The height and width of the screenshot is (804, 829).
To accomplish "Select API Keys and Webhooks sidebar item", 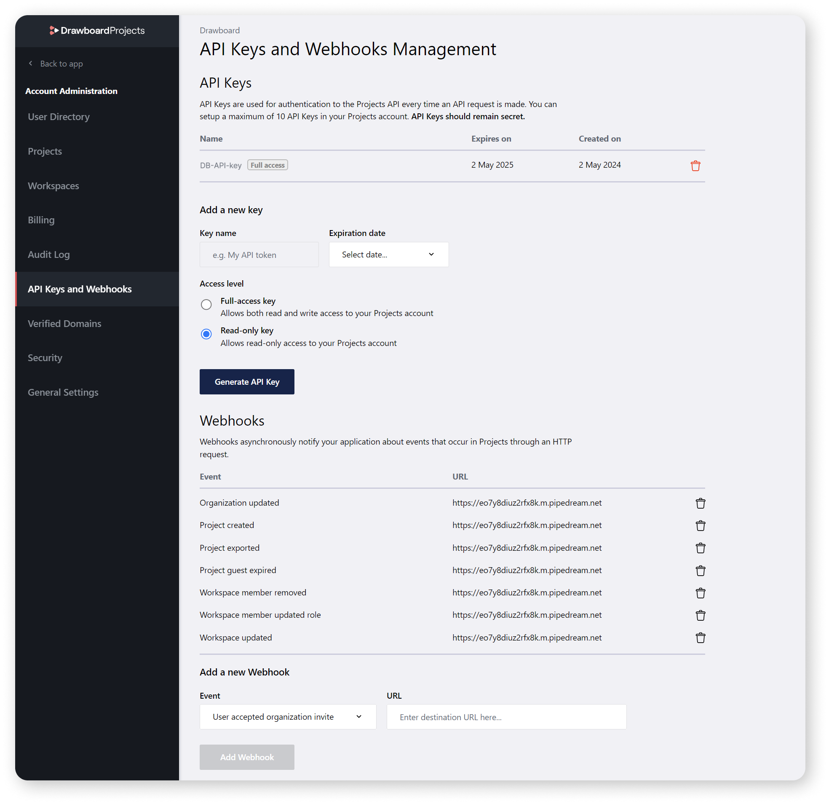I will (x=97, y=289).
